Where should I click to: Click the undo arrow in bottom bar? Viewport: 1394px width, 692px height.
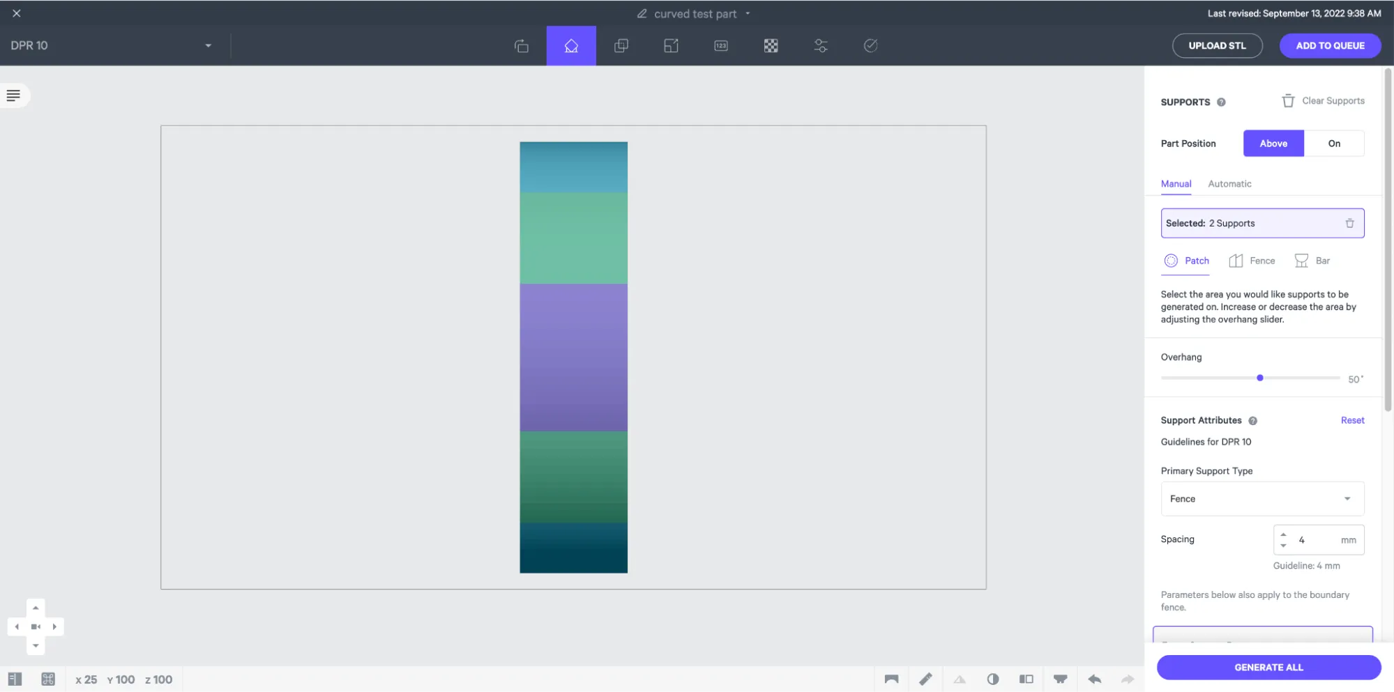[x=1094, y=679]
